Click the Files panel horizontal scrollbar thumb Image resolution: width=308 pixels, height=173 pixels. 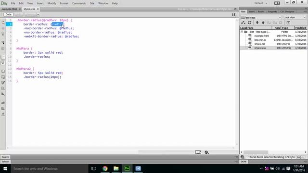click(x=256, y=152)
